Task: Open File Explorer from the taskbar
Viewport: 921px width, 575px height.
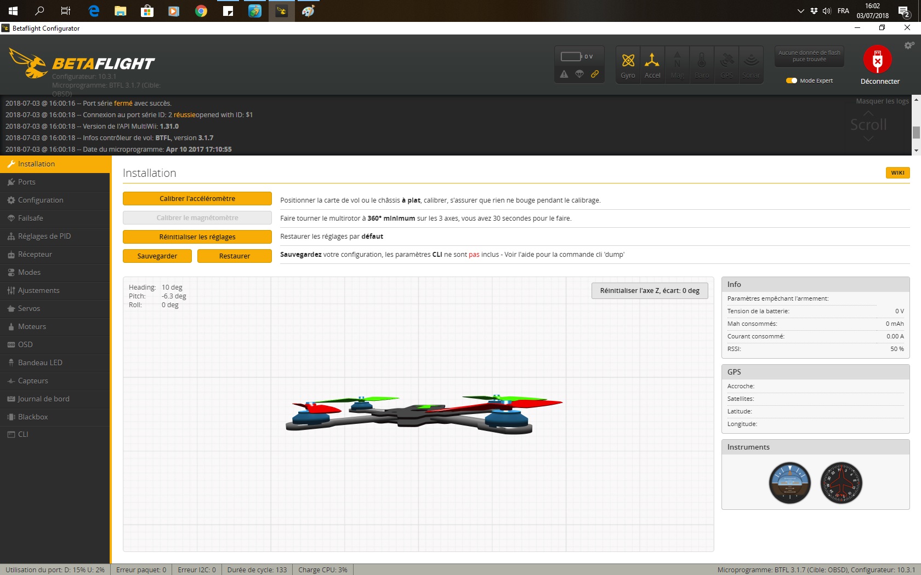Action: (121, 11)
